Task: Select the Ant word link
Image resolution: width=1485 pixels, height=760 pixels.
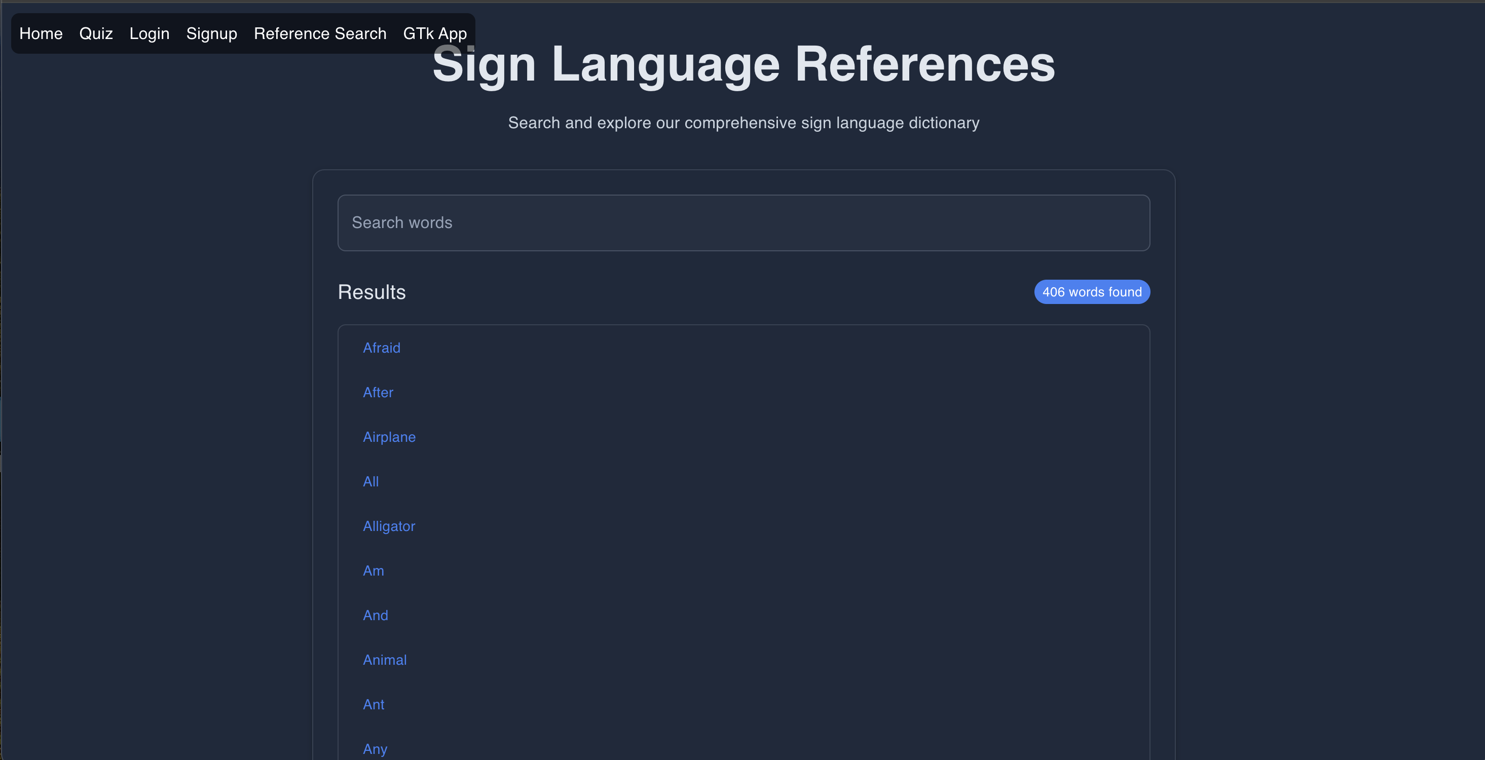Action: pyautogui.click(x=373, y=704)
